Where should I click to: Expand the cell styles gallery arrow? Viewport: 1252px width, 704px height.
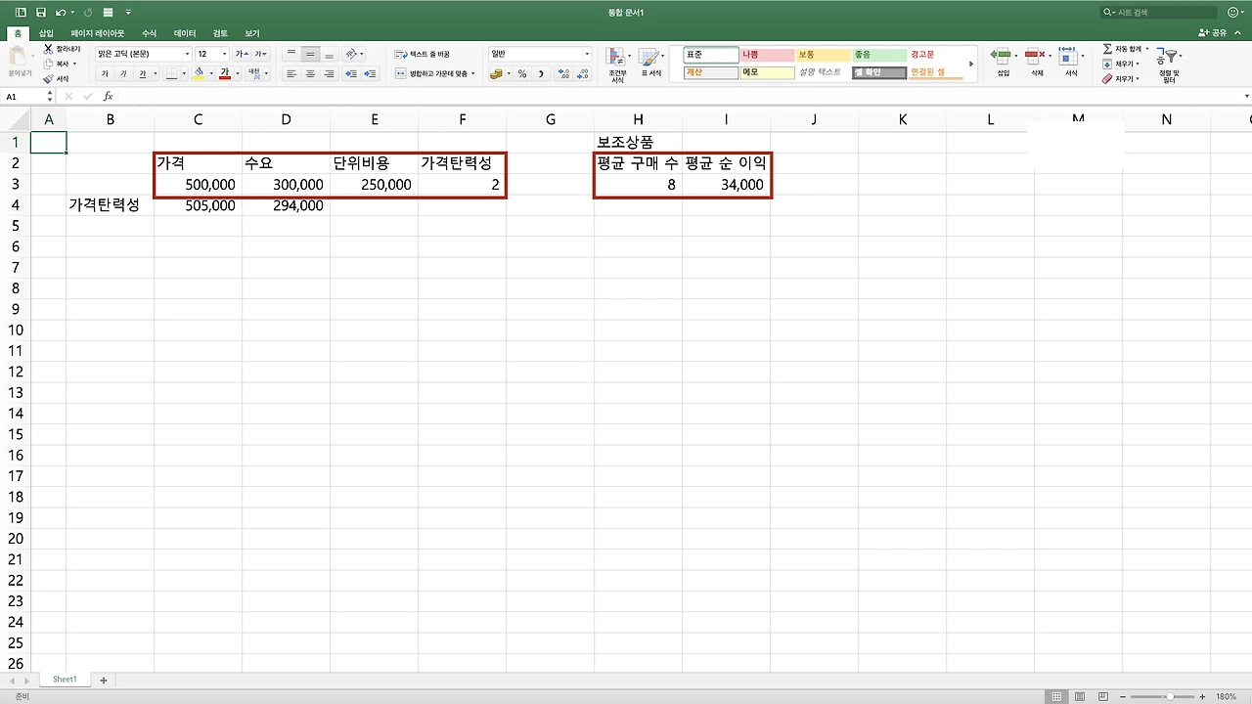(x=971, y=64)
